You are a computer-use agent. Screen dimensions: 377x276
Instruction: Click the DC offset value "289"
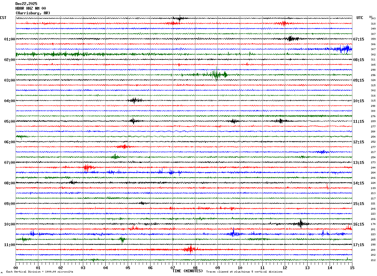tap(373, 121)
